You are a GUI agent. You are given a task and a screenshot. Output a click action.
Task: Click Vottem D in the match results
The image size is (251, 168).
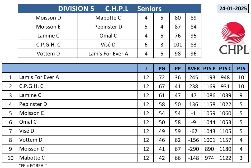click(x=48, y=54)
